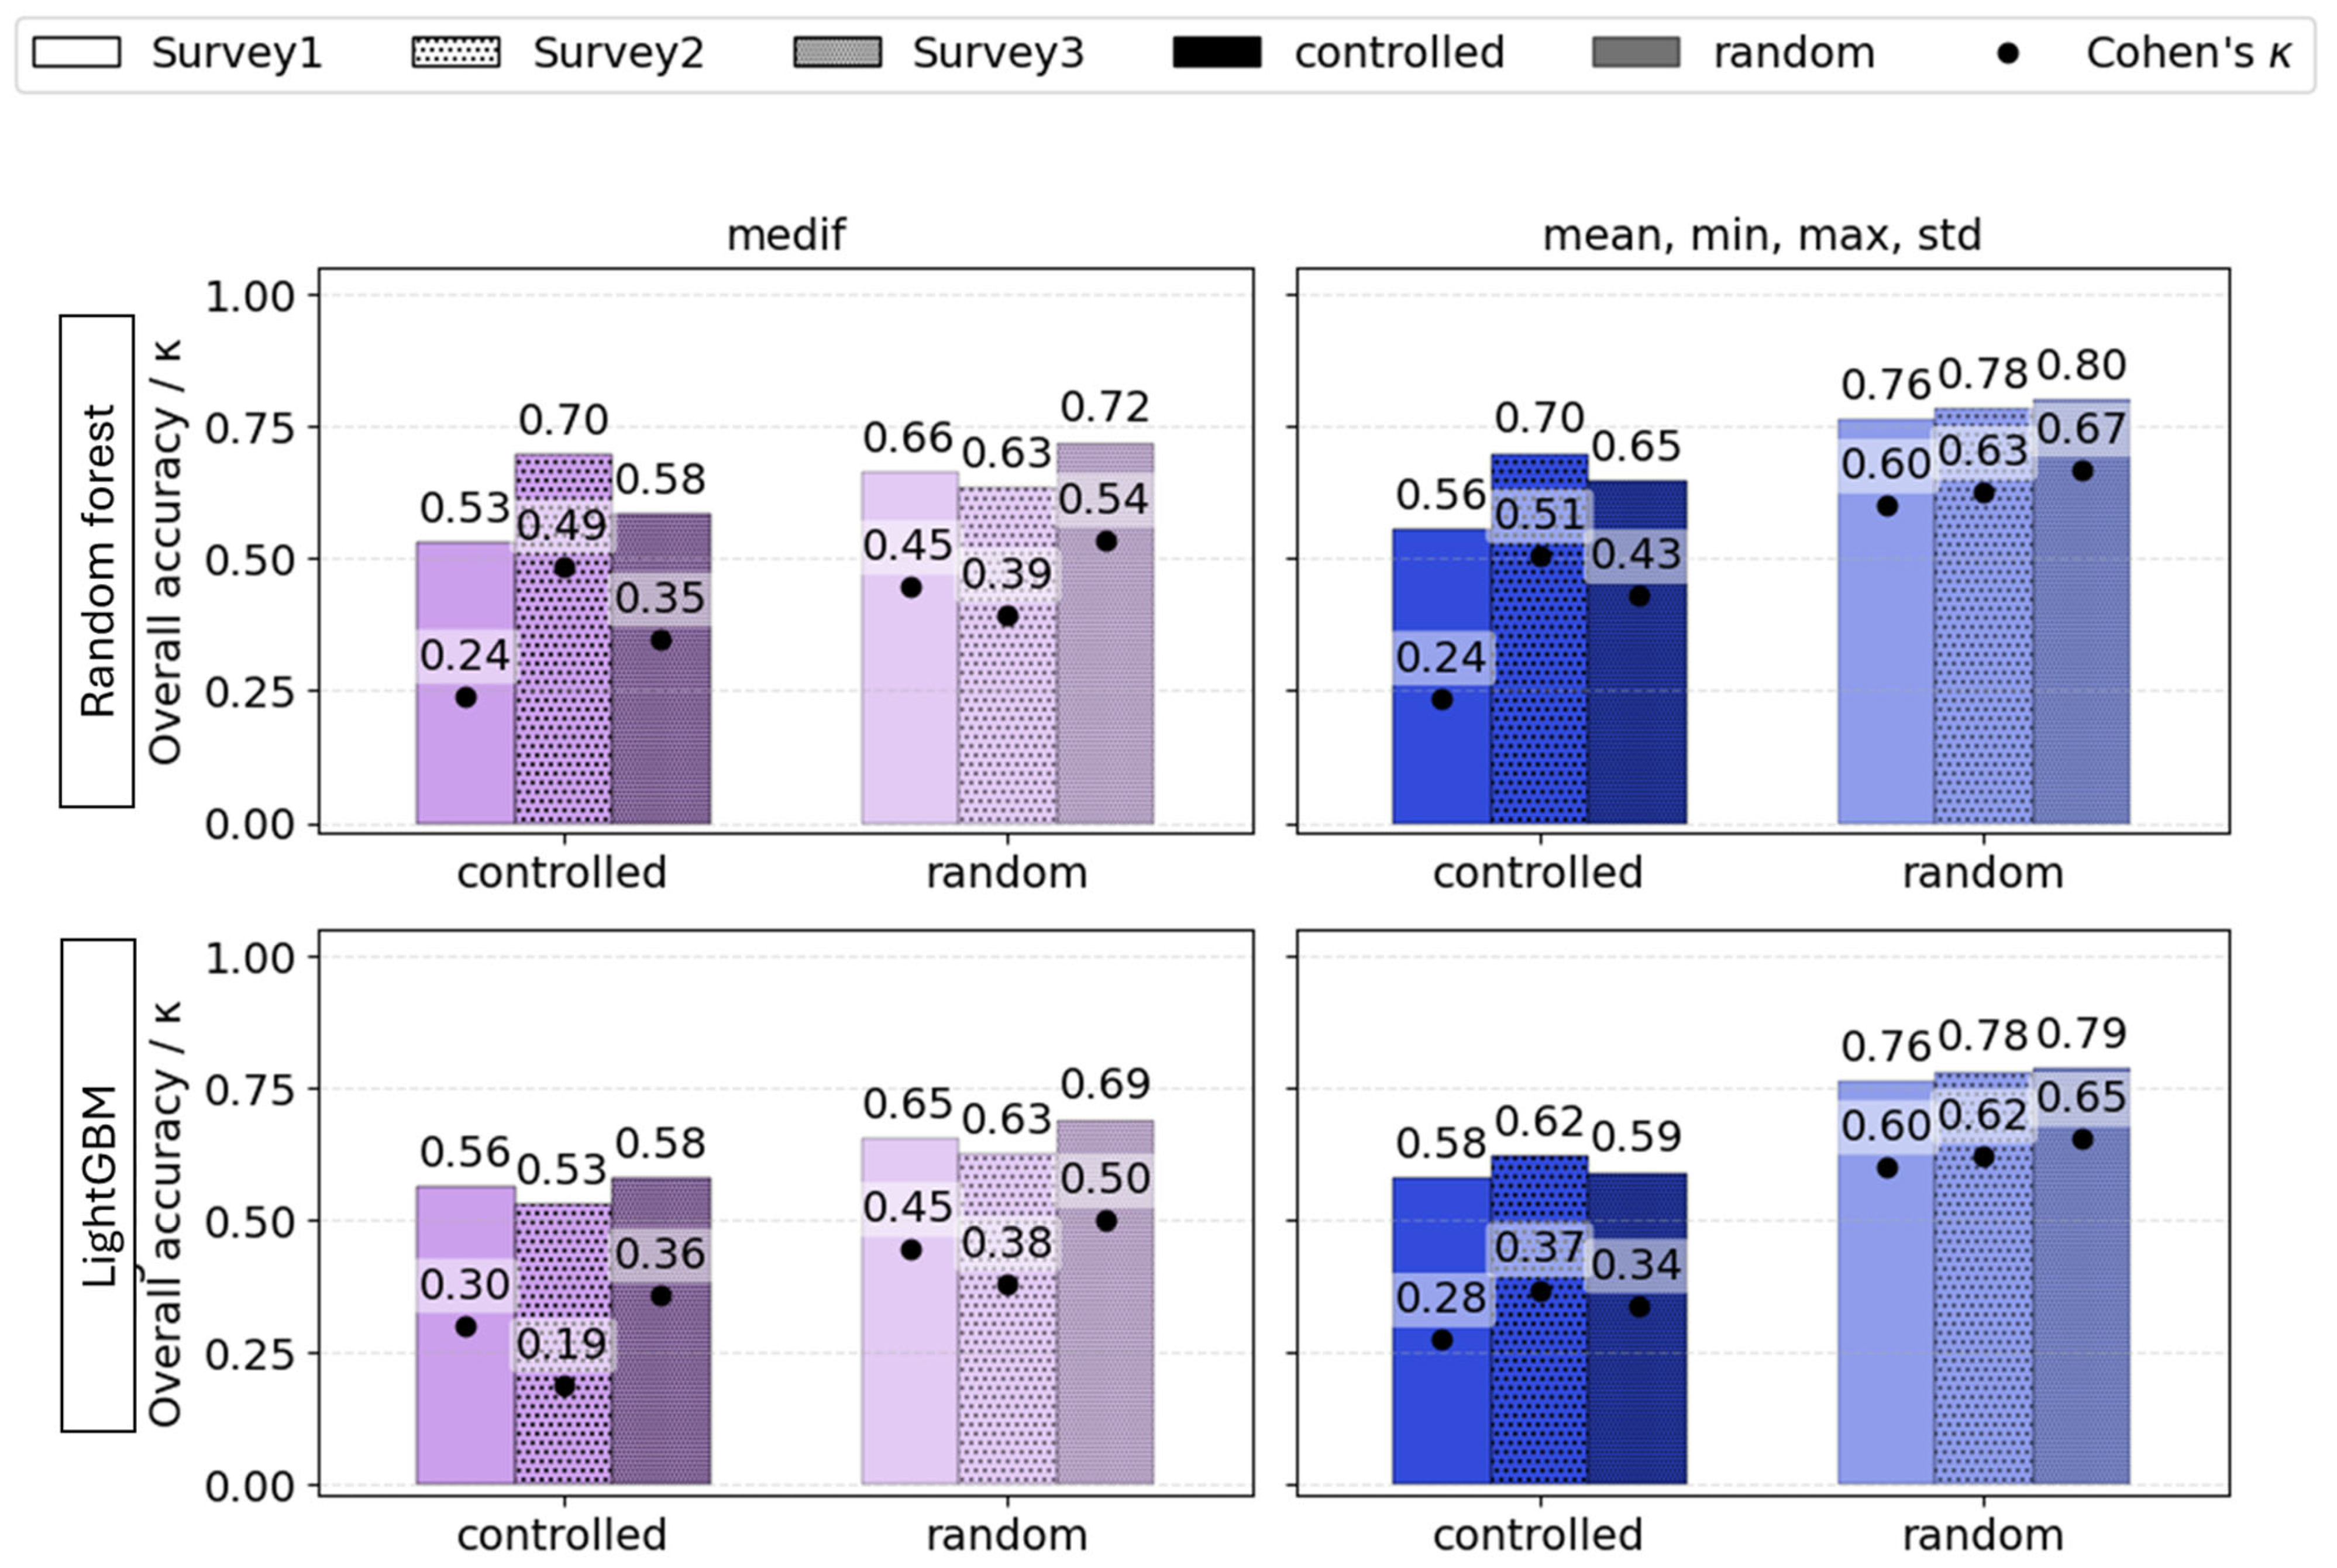Viewport: 2337px width, 1568px height.
Task: Click the 0.79 accuracy value label
Action: [2081, 1034]
